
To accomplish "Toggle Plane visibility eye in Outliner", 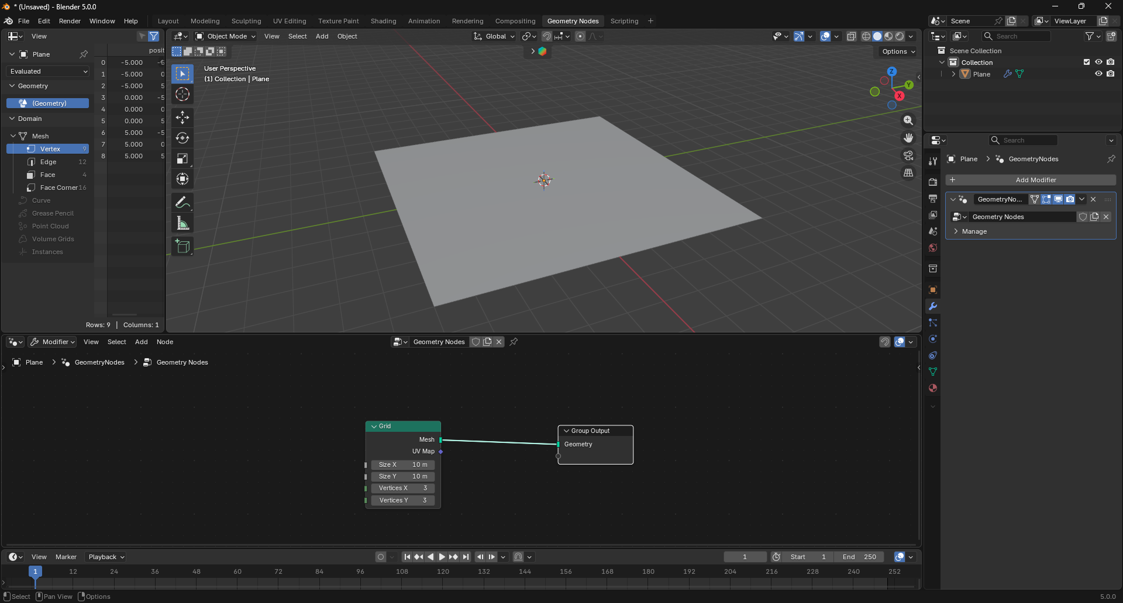I will 1098,74.
